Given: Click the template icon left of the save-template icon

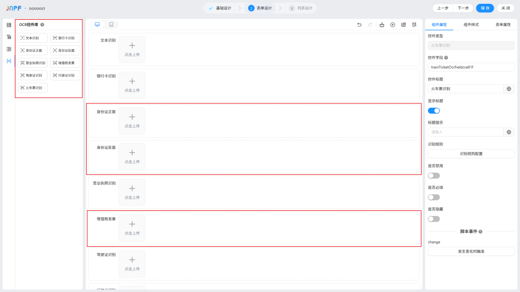Looking at the screenshot, I should coord(403,25).
